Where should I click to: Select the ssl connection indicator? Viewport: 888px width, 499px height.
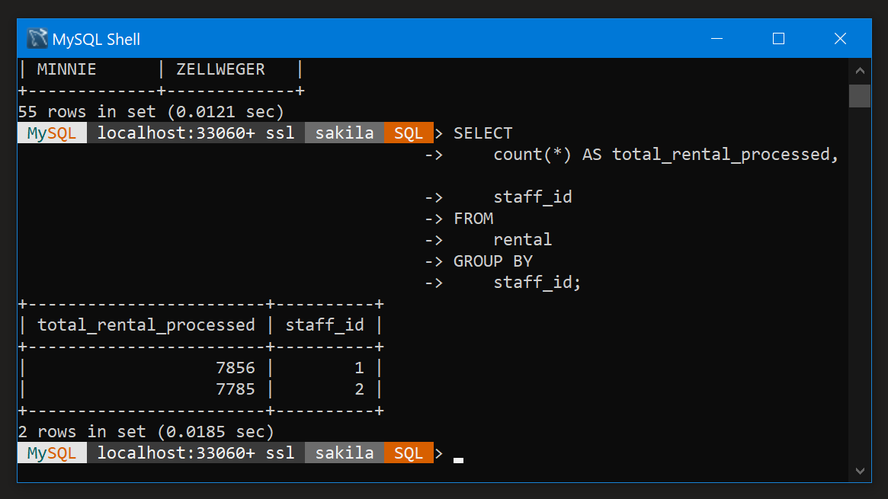coord(281,132)
